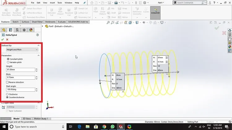Toggle Taper outward checkbox
Screen dimensions: 232x130
pyautogui.click(x=7, y=111)
